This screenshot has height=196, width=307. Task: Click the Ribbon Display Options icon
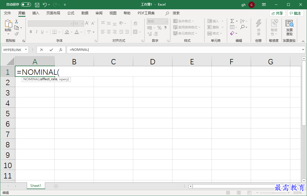(264, 5)
